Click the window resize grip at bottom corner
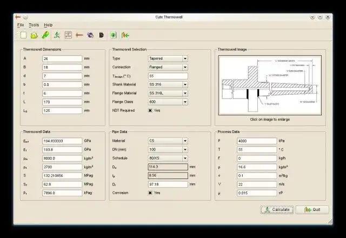The height and width of the screenshot is (238, 346). (330, 222)
